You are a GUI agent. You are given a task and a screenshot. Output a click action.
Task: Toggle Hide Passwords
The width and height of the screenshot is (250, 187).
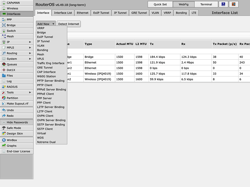point(17,122)
